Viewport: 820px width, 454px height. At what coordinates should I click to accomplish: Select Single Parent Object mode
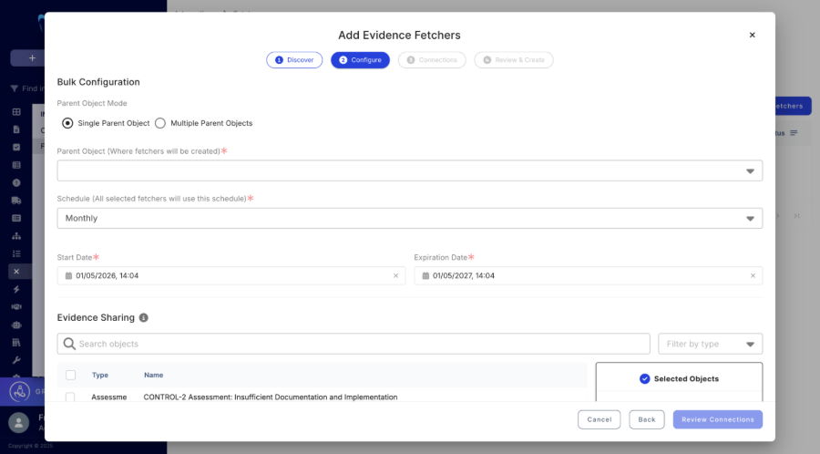(67, 123)
